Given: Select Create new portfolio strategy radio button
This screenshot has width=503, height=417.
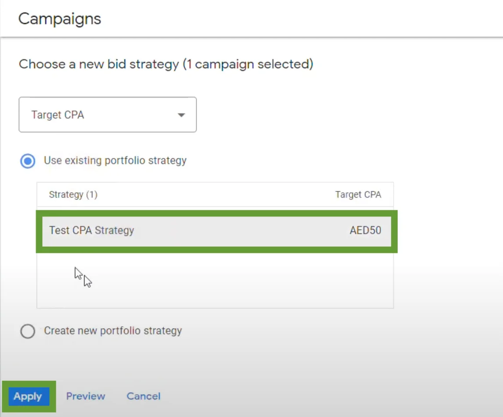Looking at the screenshot, I should 28,331.
